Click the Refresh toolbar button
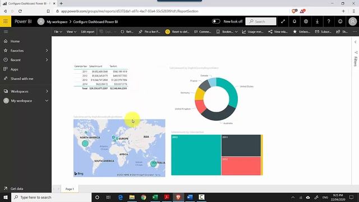 coord(127,31)
